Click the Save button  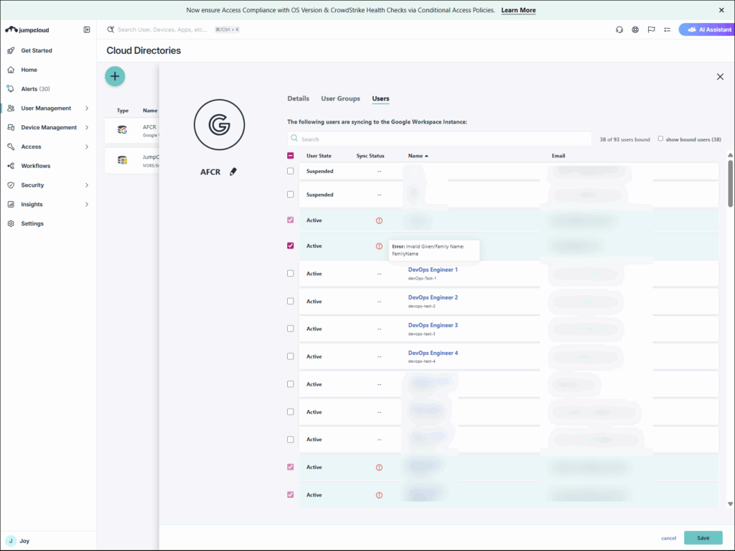click(x=703, y=538)
